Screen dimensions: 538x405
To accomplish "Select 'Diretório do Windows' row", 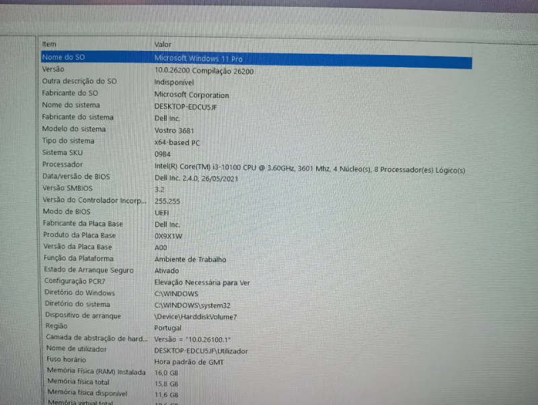I will click(x=79, y=293).
